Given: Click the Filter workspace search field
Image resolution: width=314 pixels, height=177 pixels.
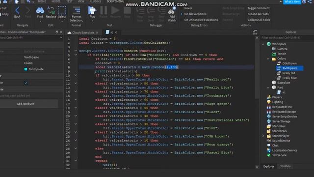Looking at the screenshot, I should [x=287, y=38].
